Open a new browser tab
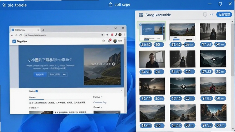235x132 pixels. pyautogui.click(x=43, y=30)
